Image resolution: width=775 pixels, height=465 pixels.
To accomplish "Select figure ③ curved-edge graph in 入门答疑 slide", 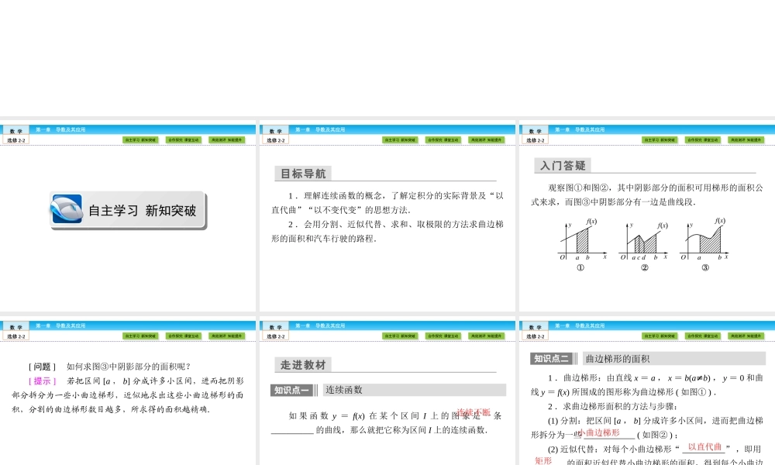I will pos(707,240).
